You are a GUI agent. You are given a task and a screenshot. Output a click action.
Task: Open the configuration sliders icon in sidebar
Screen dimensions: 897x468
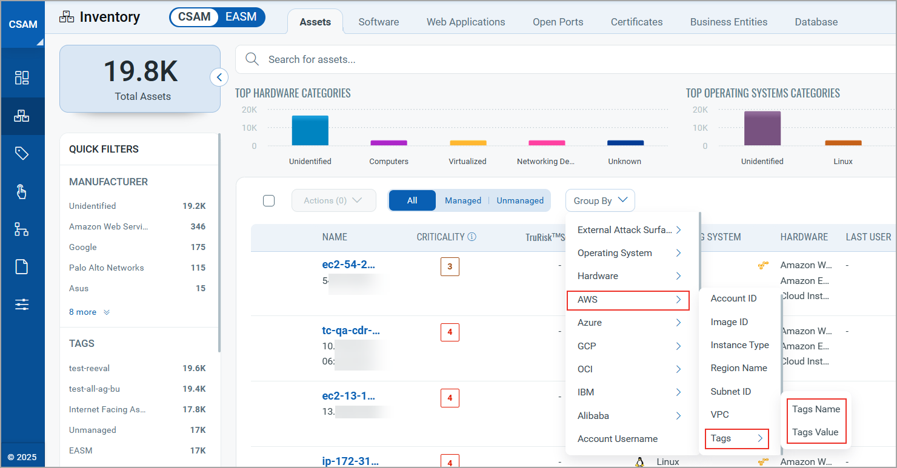click(x=22, y=305)
